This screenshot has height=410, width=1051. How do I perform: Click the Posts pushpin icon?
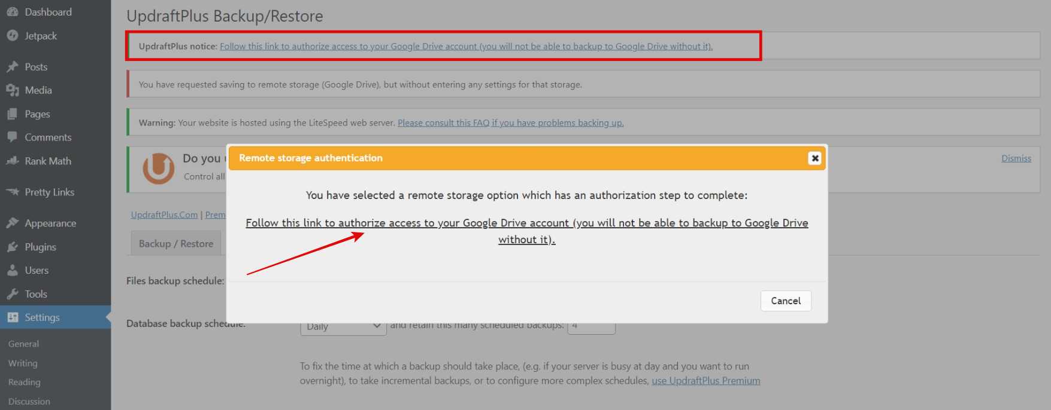13,67
